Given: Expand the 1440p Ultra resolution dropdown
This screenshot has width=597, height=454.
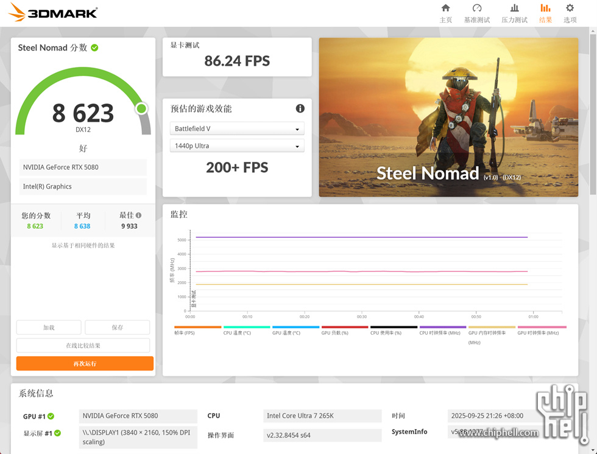Looking at the screenshot, I should click(x=237, y=145).
